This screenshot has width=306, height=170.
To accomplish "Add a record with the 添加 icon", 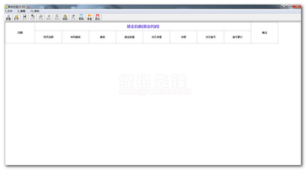I will [41, 17].
